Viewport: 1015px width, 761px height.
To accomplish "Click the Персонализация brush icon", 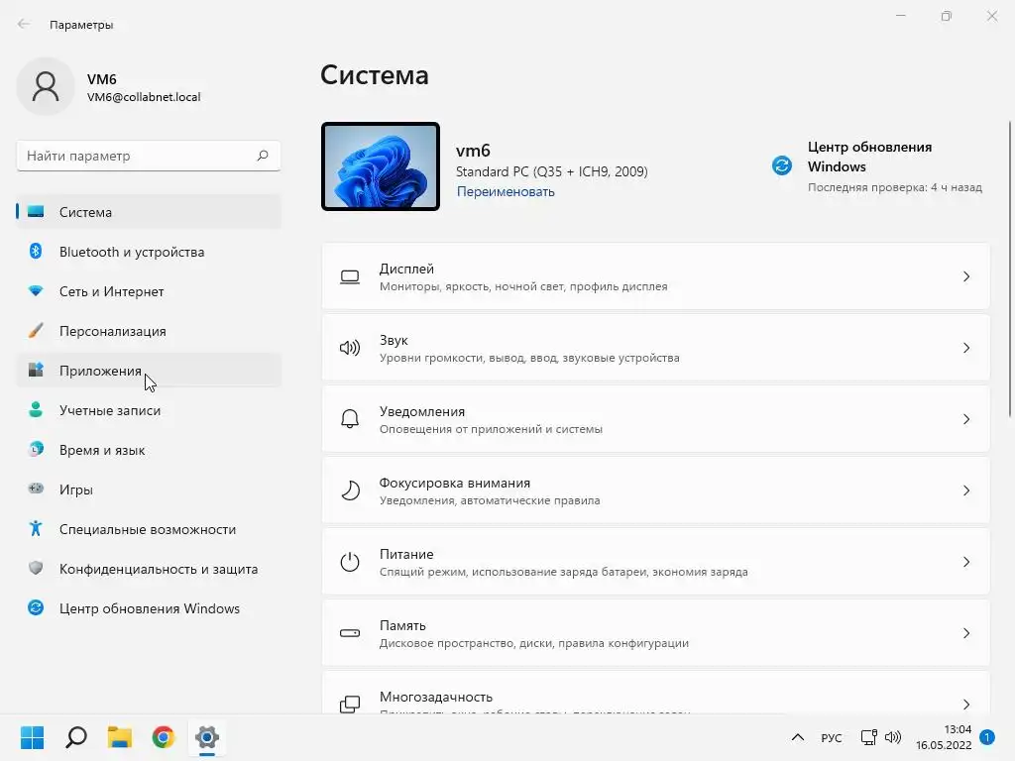I will tap(36, 331).
